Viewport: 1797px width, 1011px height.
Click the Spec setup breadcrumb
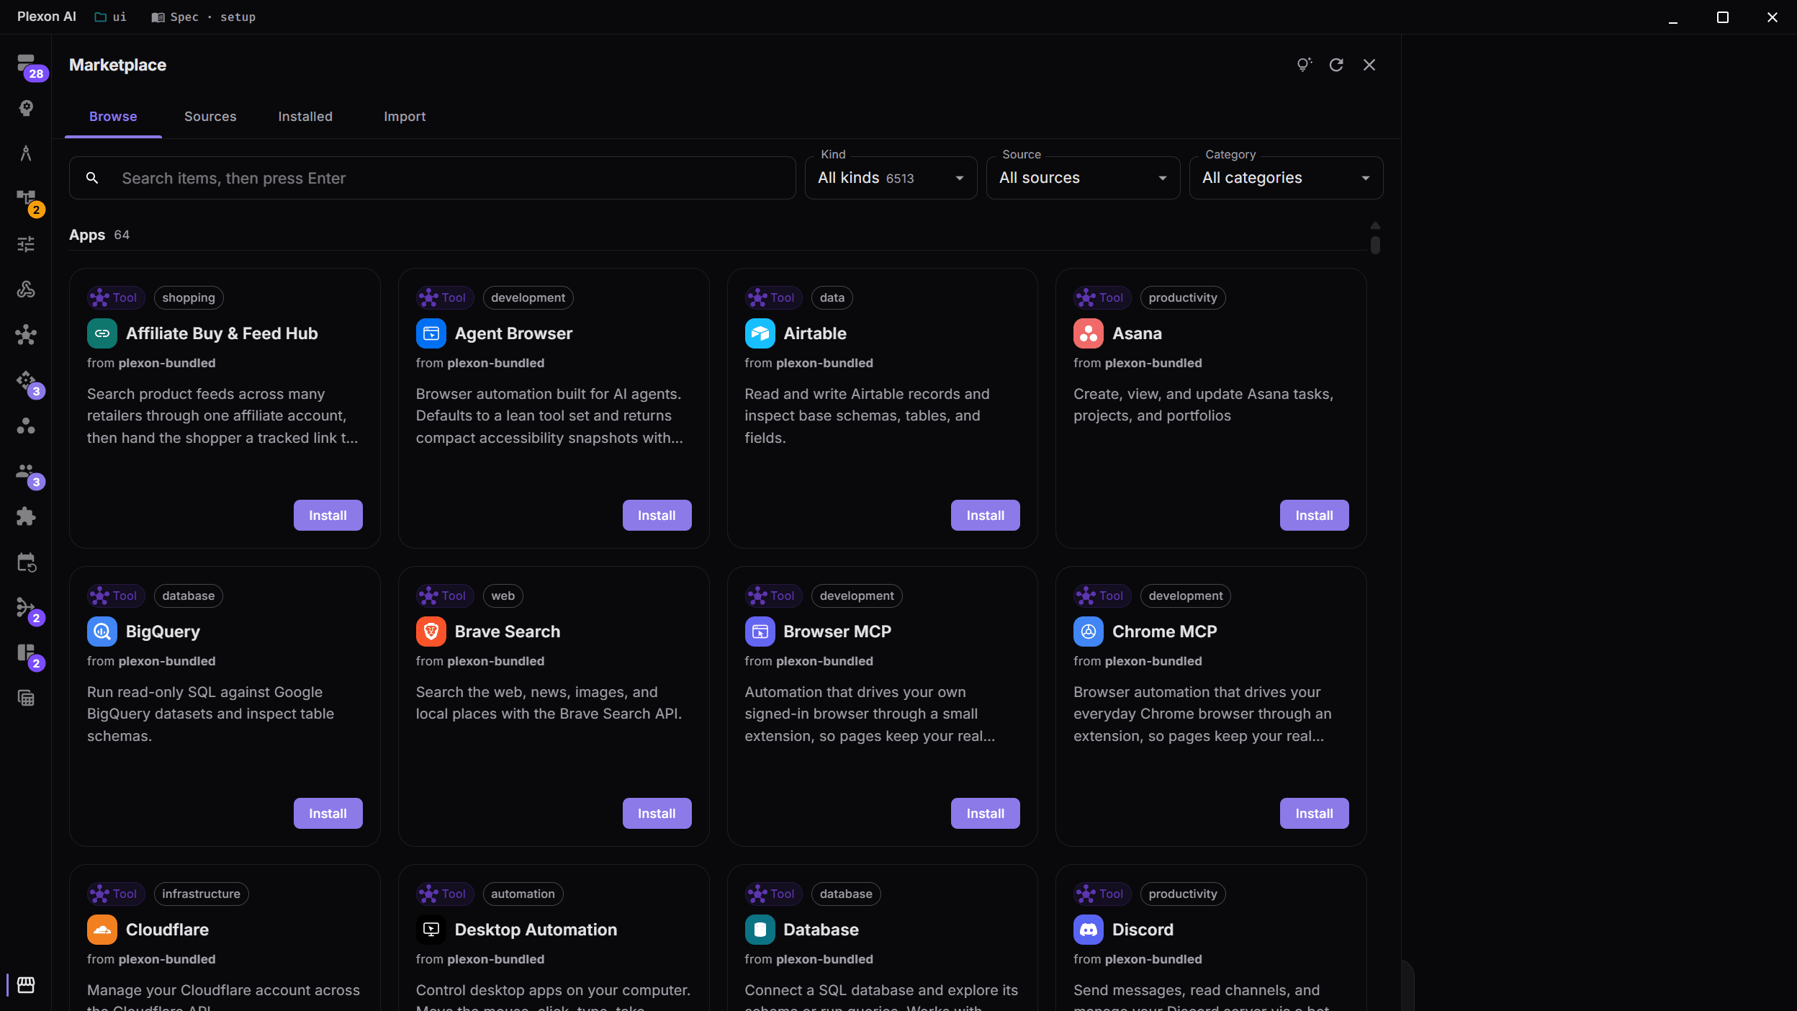[x=204, y=17]
